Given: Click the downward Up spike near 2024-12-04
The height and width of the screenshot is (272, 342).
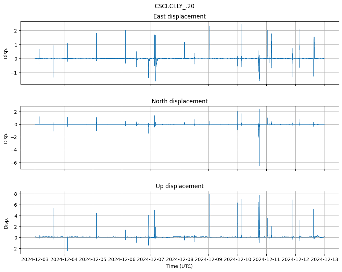Looking at the screenshot, I should coord(67,249).
